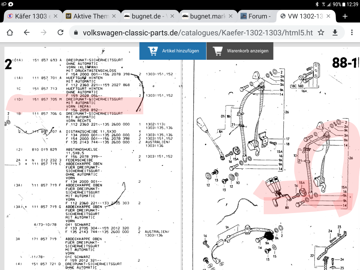Go back to the previous page
The height and width of the screenshot is (270, 360).
coord(27,32)
